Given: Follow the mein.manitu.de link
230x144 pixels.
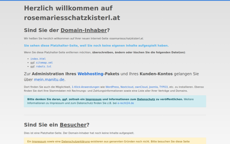Looking at the screenshot, I should 49,79.
